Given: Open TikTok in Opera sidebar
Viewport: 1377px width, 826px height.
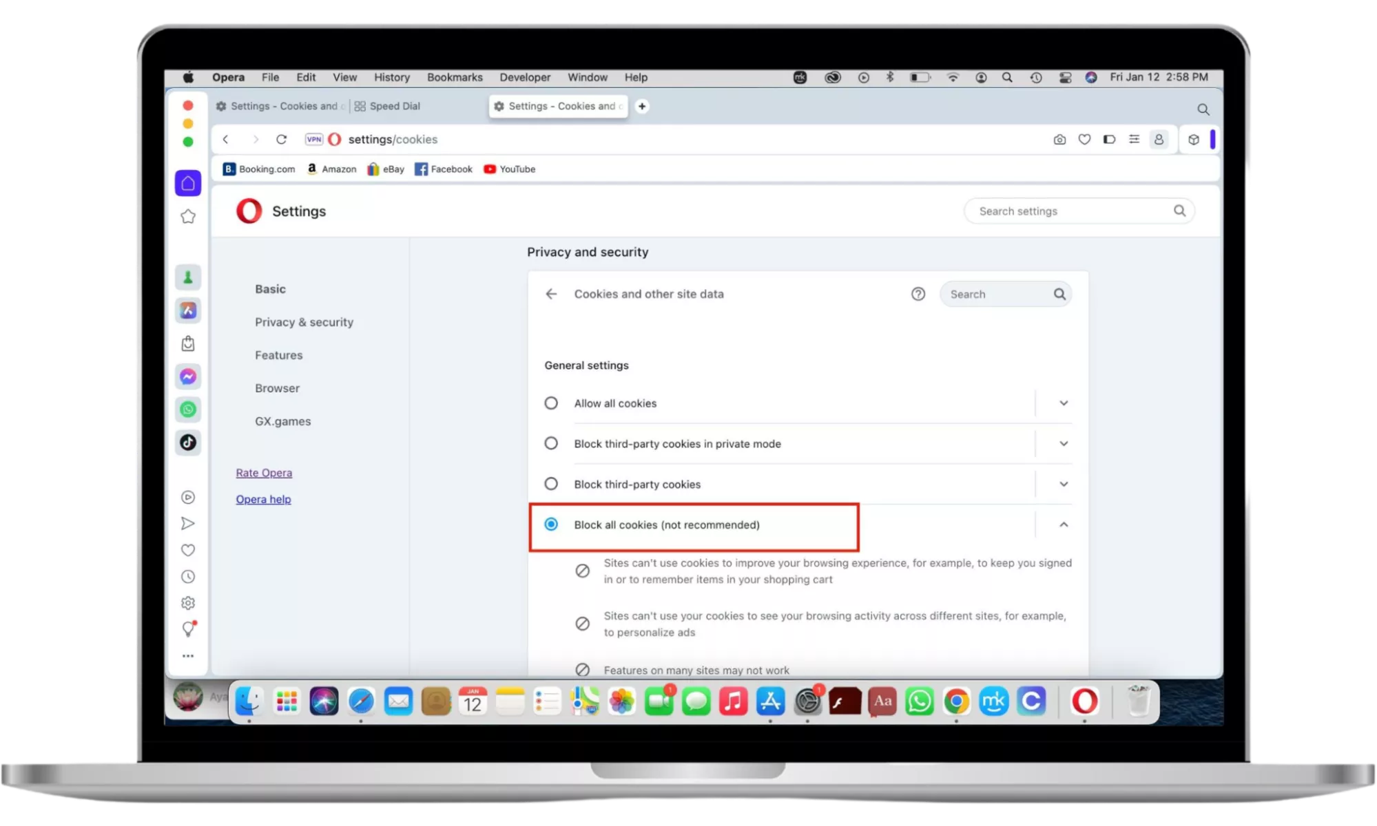Looking at the screenshot, I should click(188, 443).
